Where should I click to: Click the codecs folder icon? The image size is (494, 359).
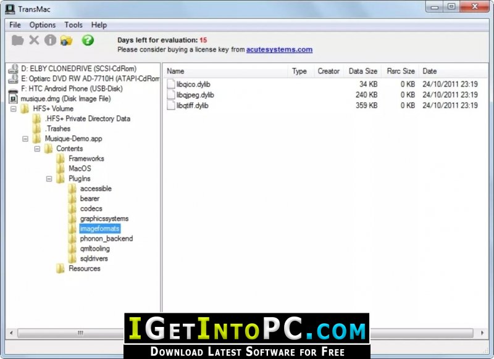(x=72, y=208)
